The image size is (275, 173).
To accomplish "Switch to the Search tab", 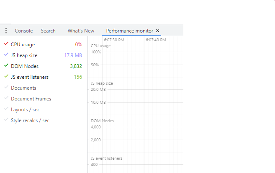I will [48, 31].
